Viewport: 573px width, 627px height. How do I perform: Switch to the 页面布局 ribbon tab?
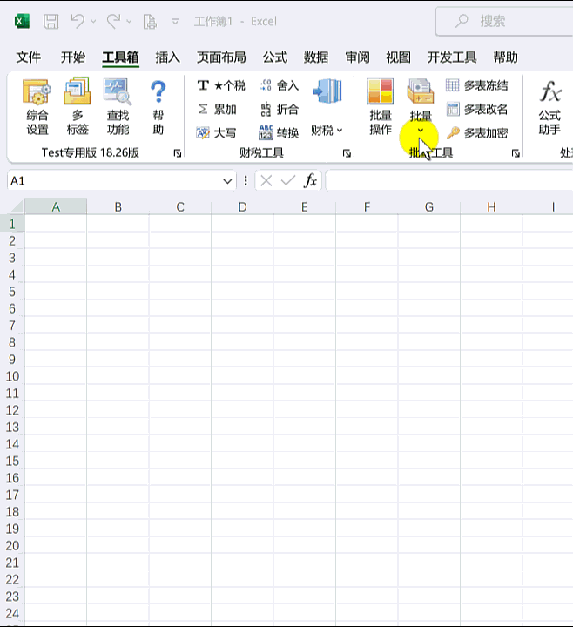(x=221, y=57)
